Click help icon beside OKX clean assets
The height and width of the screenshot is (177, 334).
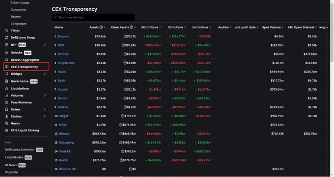click(123, 45)
